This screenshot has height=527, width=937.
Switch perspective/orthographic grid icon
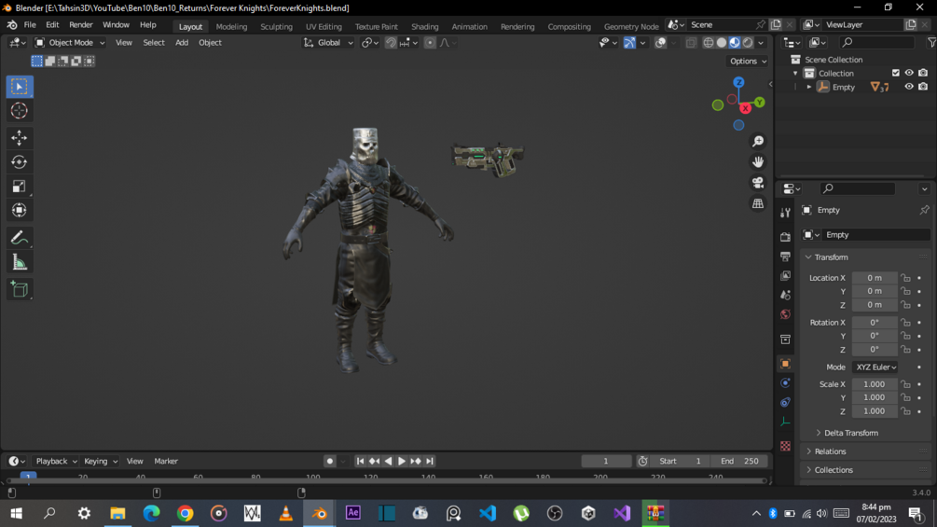[758, 203]
